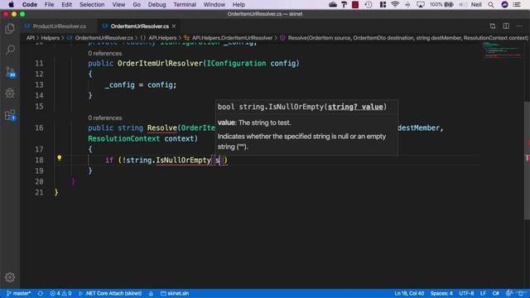Change indentation via Spaces: 4

coord(441,293)
